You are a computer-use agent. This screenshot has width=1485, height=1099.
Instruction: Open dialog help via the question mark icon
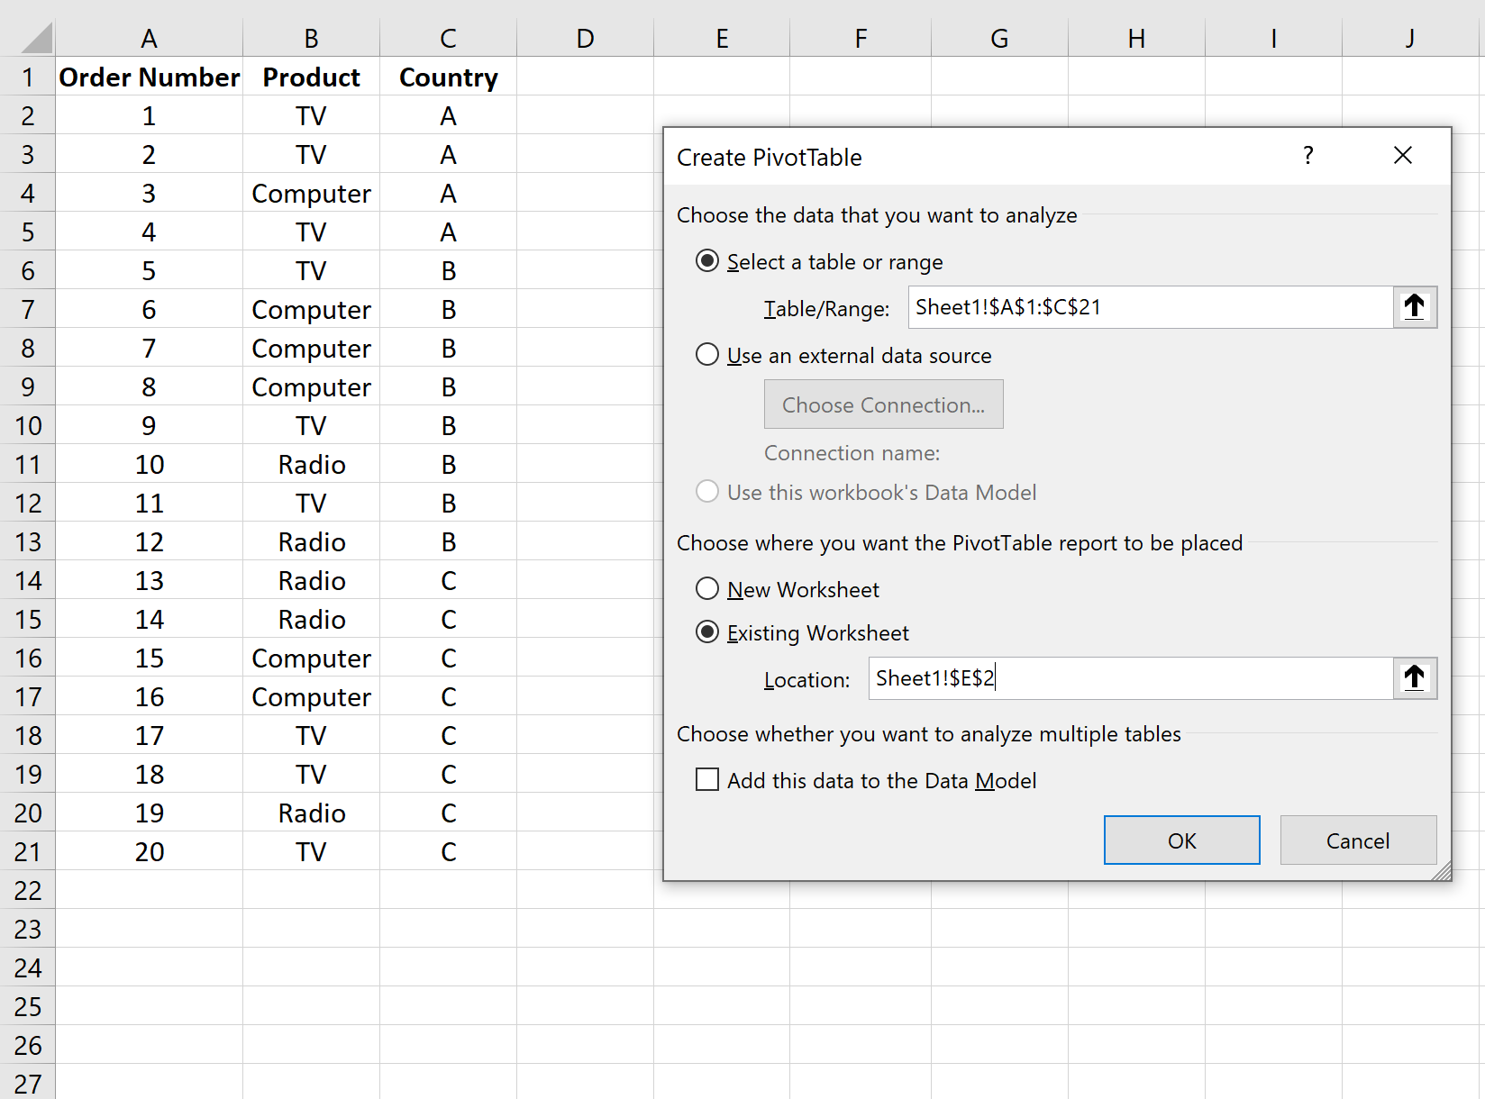pos(1308,155)
